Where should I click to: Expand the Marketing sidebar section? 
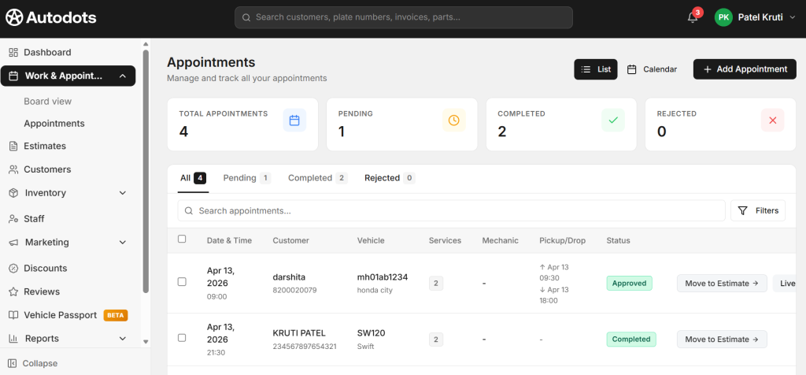(122, 243)
